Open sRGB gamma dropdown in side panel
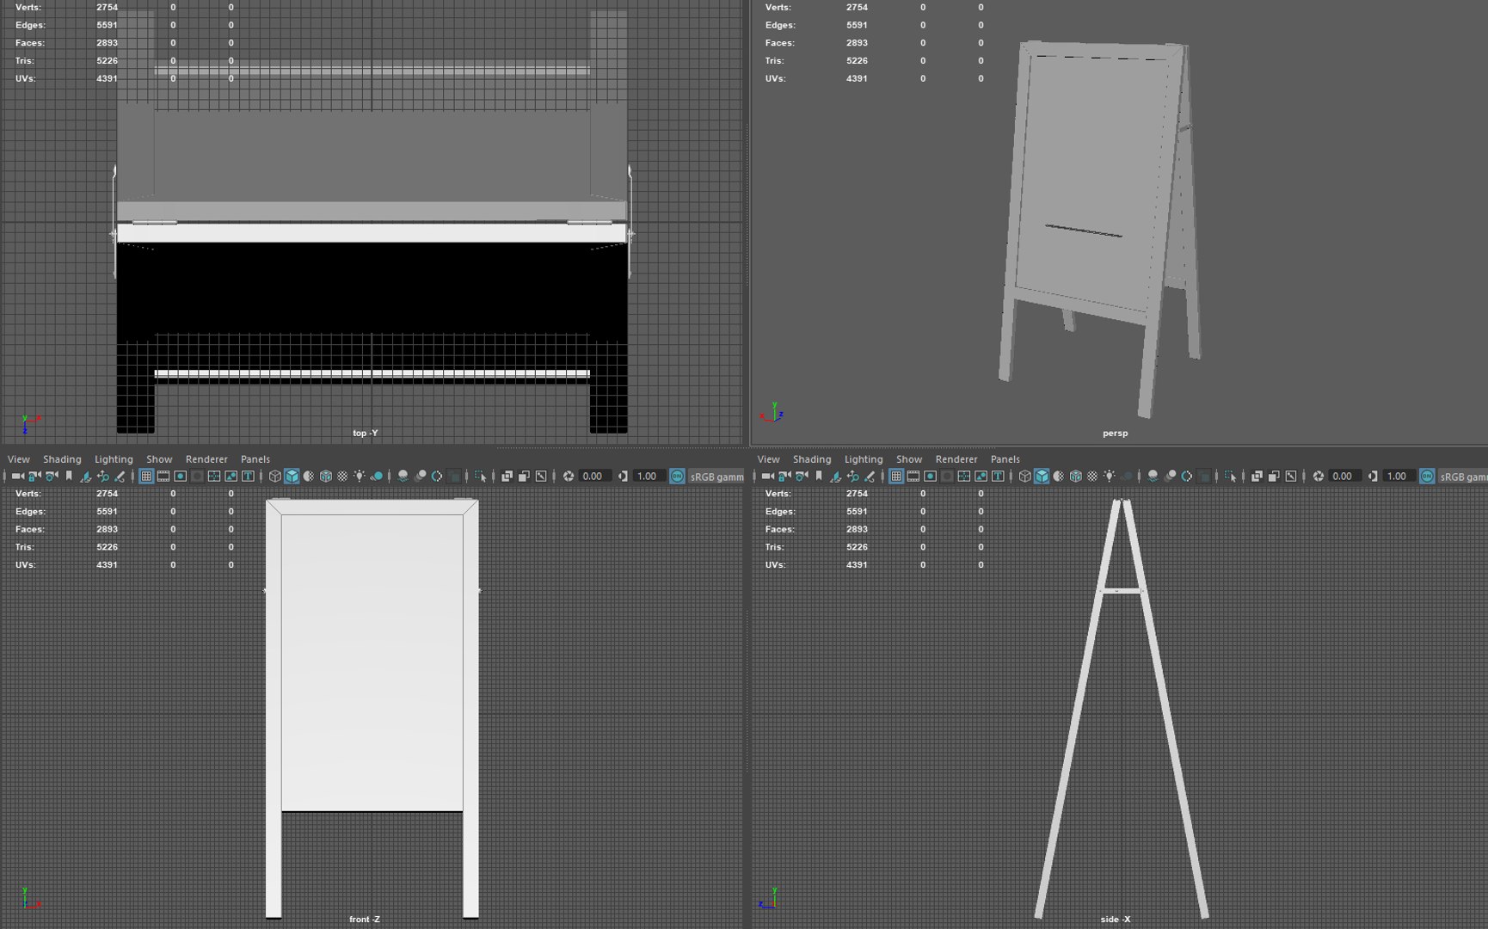The height and width of the screenshot is (929, 1488). point(1462,476)
